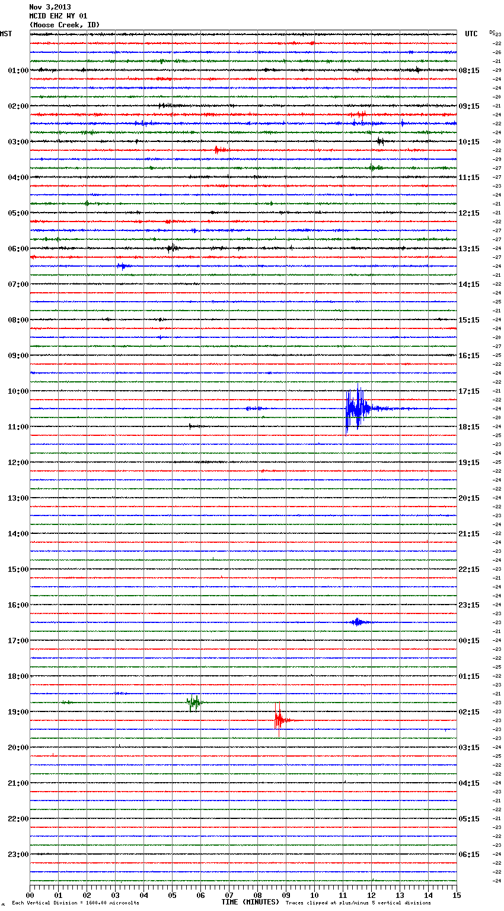Select the 14:00 MST hour label
This screenshot has width=504, height=911.
(x=18, y=534)
